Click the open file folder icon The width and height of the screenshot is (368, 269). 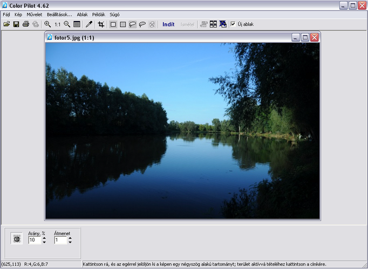click(6, 24)
